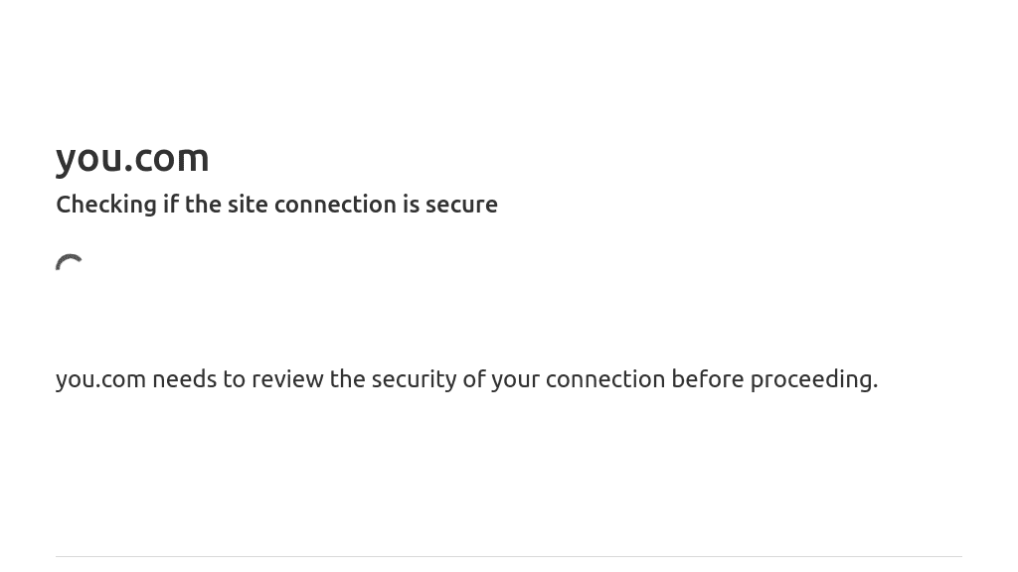Image resolution: width=1018 pixels, height=572 pixels.
Task: Click the you.com page heading
Action: tap(132, 159)
